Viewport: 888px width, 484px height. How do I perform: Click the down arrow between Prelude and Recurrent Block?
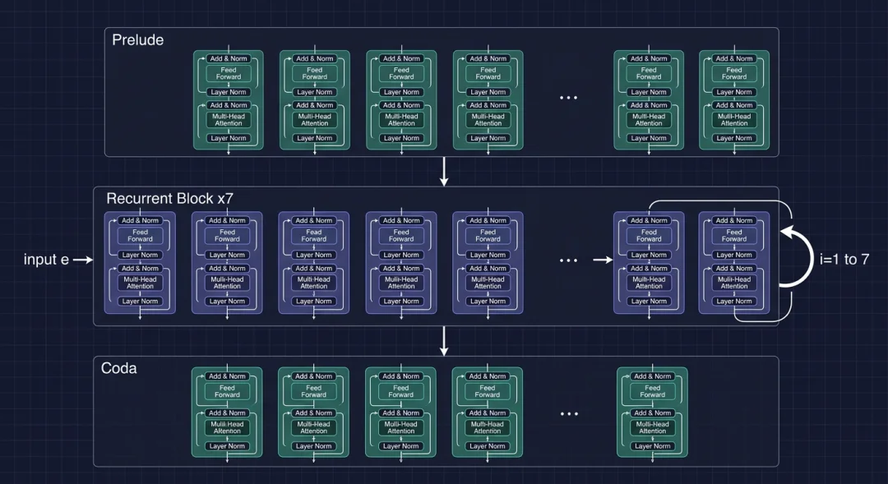444,170
